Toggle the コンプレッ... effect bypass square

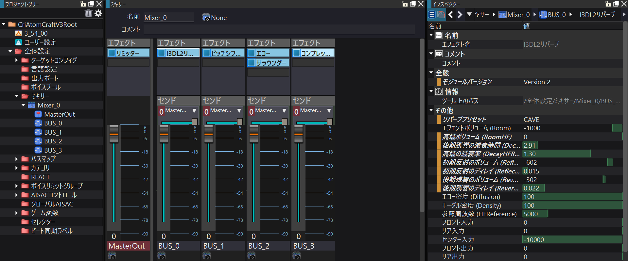[297, 53]
